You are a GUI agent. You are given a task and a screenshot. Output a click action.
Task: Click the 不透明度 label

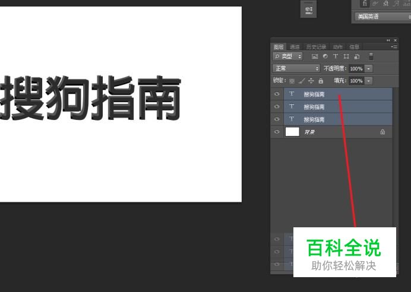[335, 69]
